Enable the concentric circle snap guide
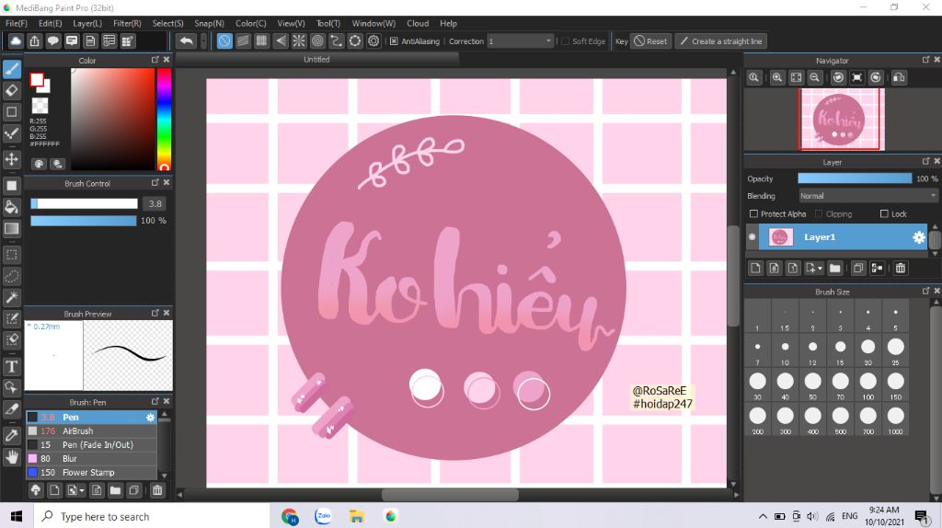 [x=317, y=40]
